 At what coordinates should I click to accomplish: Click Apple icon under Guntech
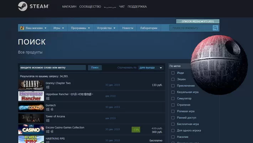52,109
